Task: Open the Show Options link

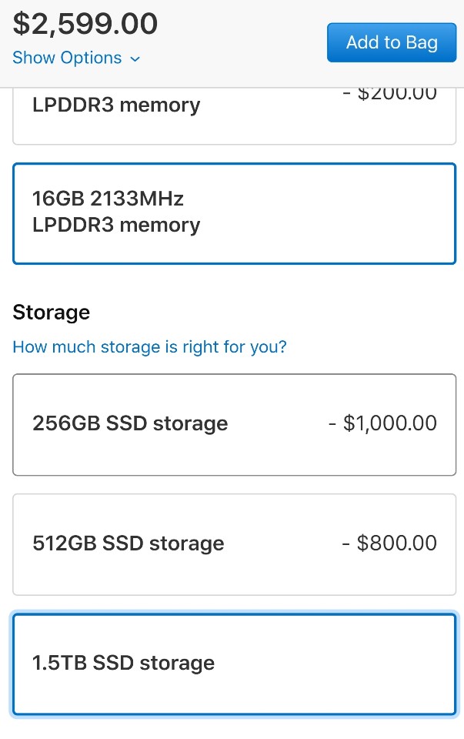Action: [x=67, y=59]
